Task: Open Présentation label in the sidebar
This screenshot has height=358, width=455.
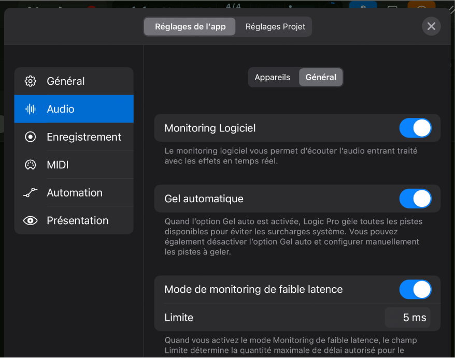Action: (x=78, y=221)
